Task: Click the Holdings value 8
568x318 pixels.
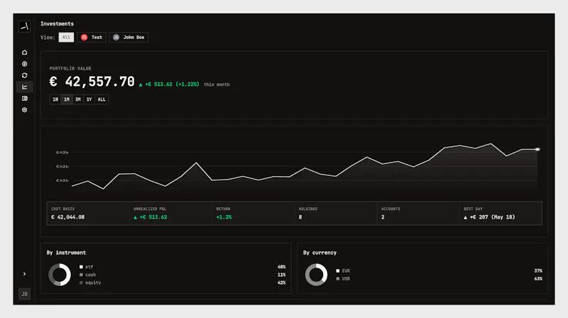Action: point(300,217)
